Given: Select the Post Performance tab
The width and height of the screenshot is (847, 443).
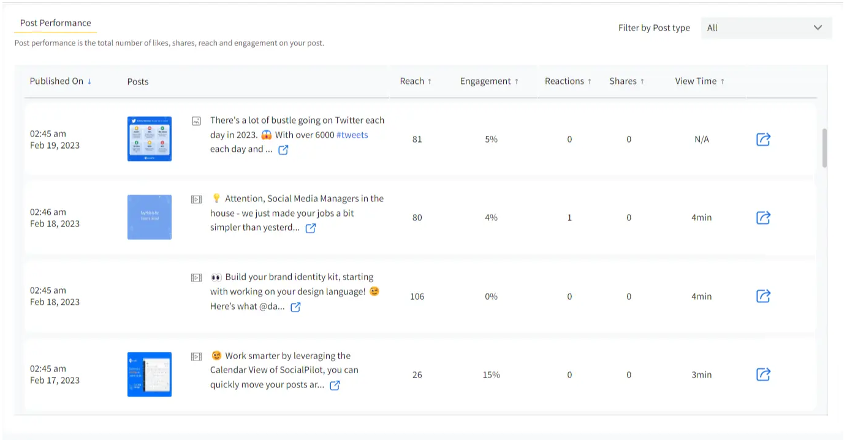Looking at the screenshot, I should [x=55, y=23].
